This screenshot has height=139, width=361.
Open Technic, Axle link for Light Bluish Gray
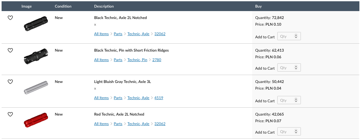(138, 98)
